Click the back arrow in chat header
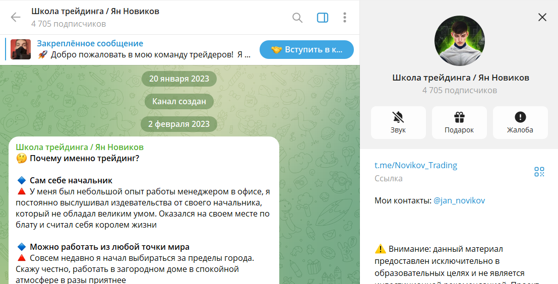558x284 pixels. [16, 18]
